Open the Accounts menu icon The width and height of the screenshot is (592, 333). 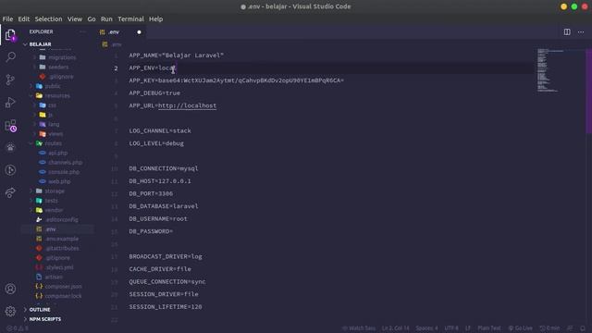click(x=10, y=289)
